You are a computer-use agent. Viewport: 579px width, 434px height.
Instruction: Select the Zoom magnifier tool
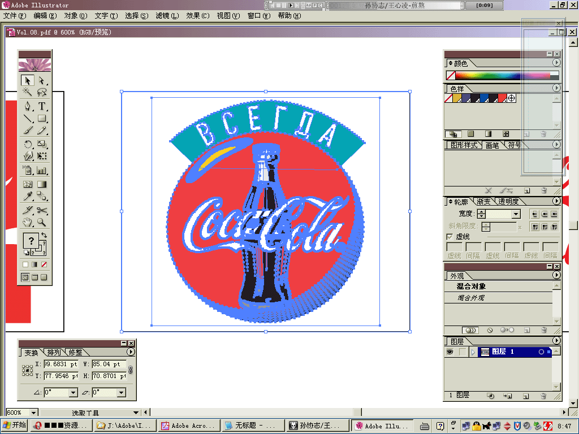(x=42, y=222)
